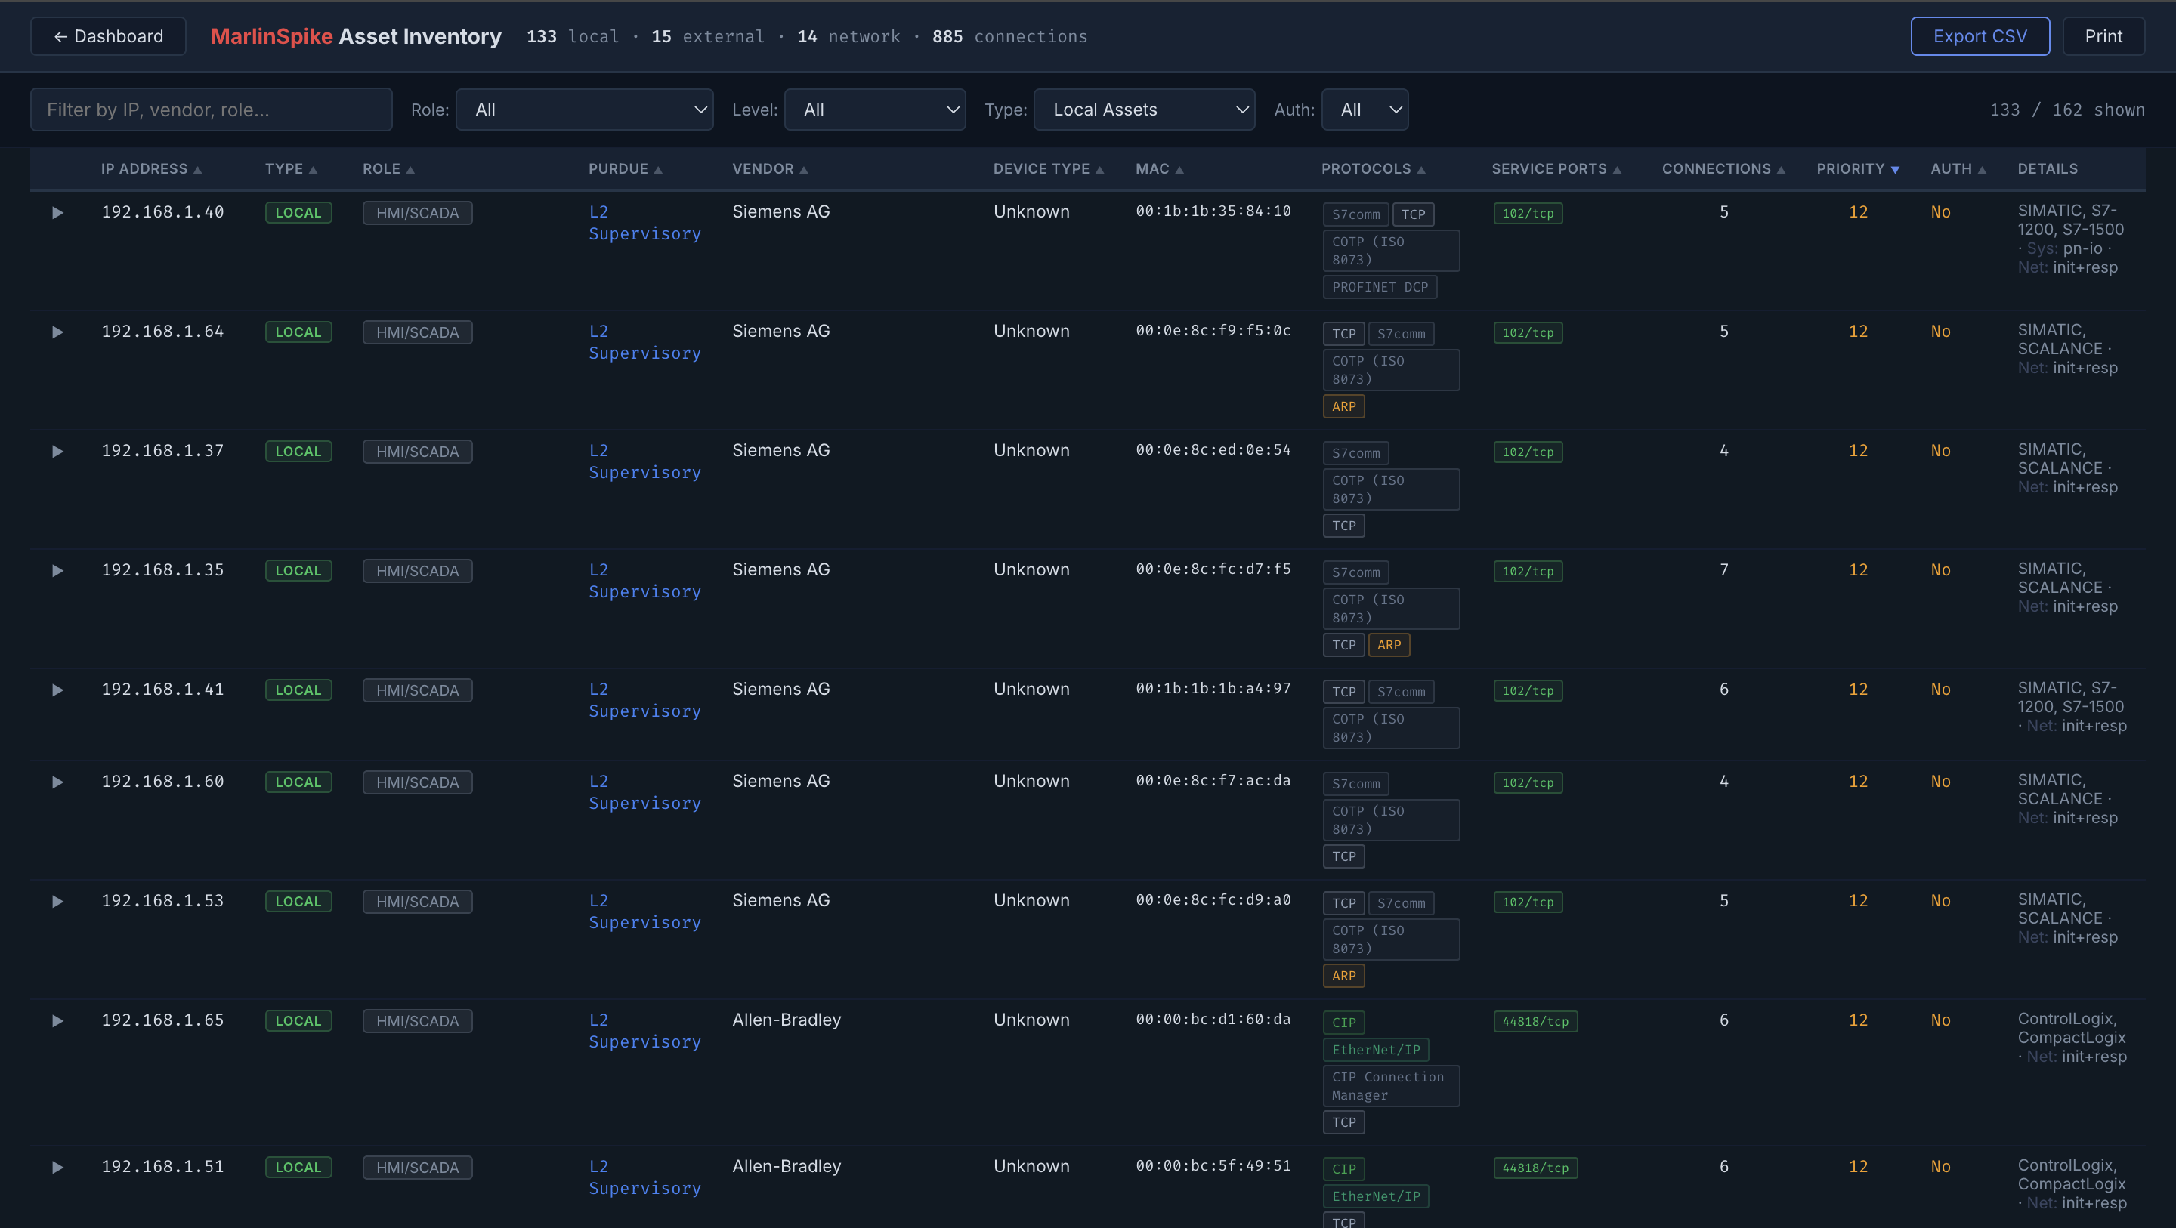Open the Type dropdown showing Local Assets

coord(1145,109)
